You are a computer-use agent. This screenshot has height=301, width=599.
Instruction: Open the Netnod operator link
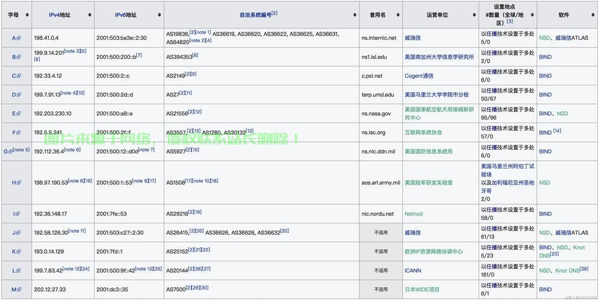coord(414,214)
